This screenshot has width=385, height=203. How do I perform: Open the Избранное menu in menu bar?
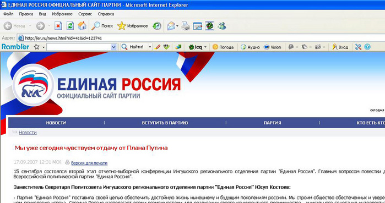pos(62,14)
